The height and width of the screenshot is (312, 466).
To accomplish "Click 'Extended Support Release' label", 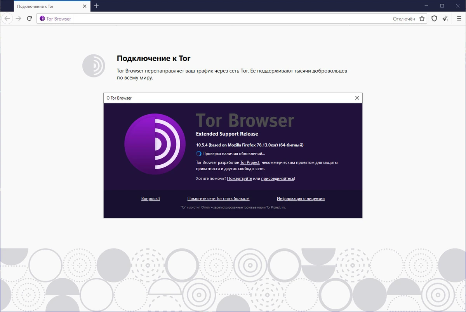I will click(227, 134).
